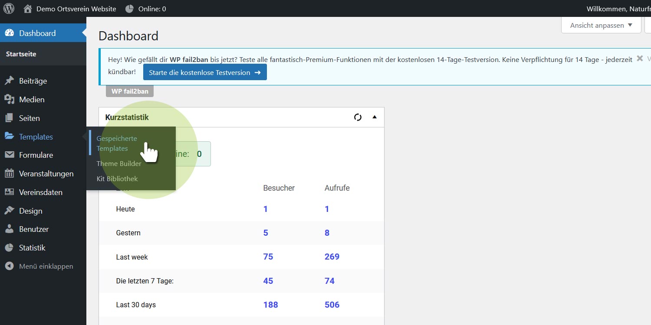Click the Benutzer user icon

coord(9,229)
